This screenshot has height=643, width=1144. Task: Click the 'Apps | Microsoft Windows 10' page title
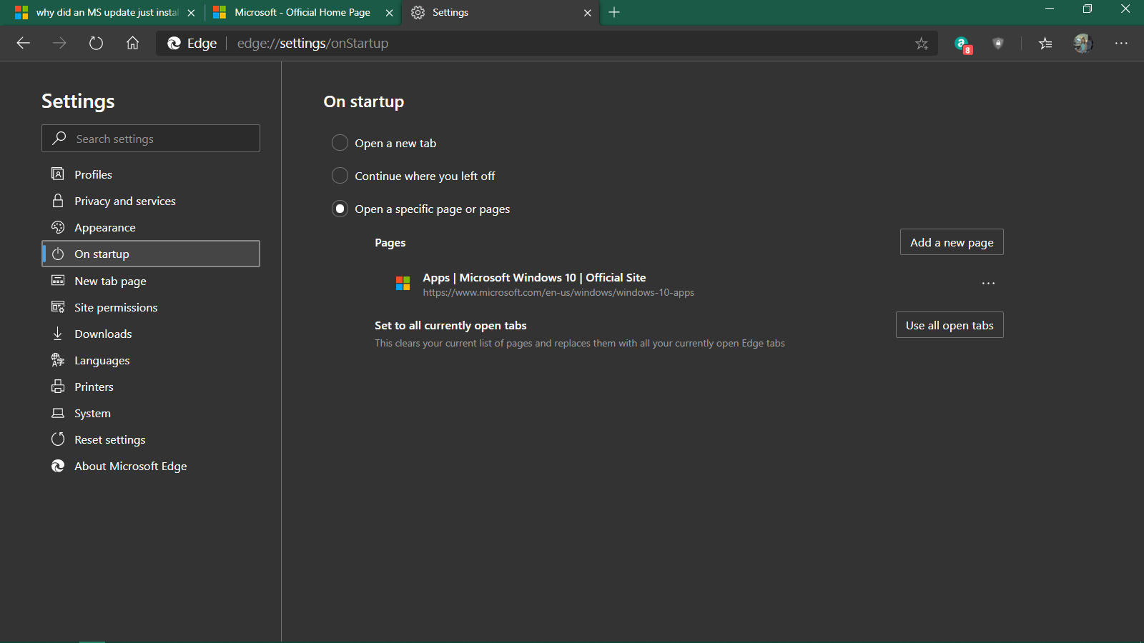(534, 277)
